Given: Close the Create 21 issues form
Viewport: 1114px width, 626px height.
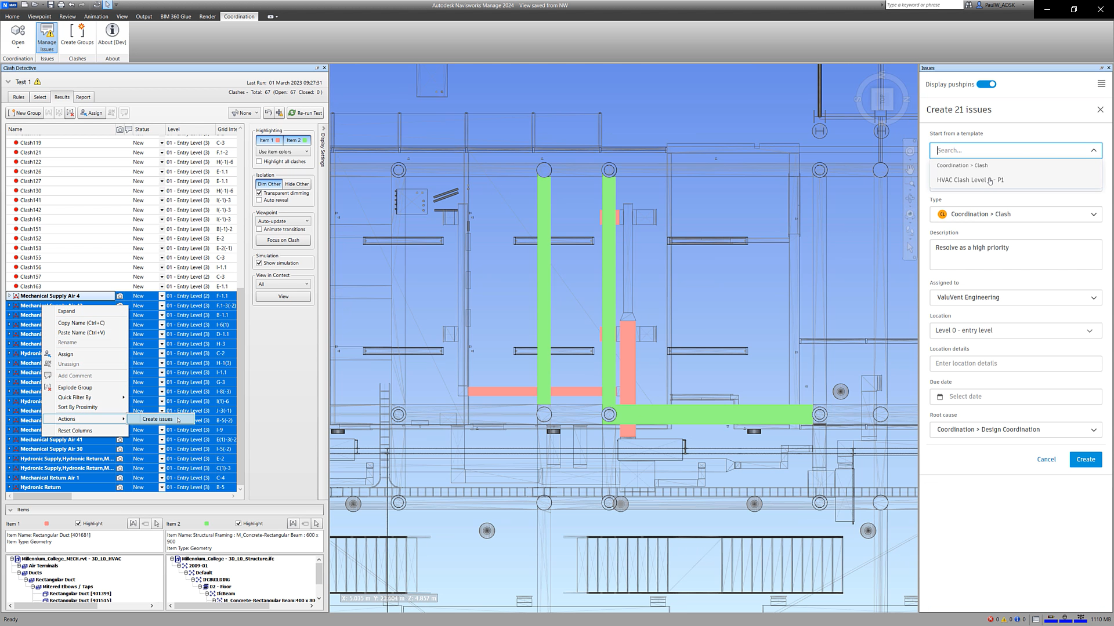Looking at the screenshot, I should (x=1099, y=110).
